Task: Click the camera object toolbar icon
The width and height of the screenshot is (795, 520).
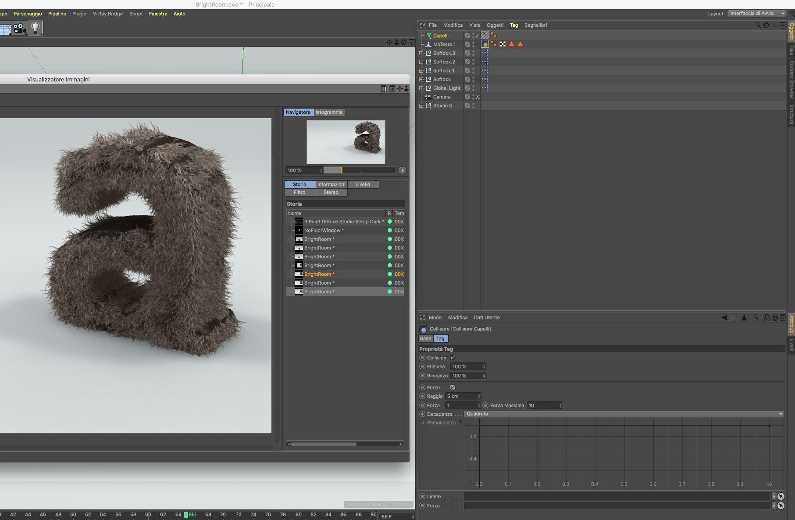Action: (x=19, y=28)
